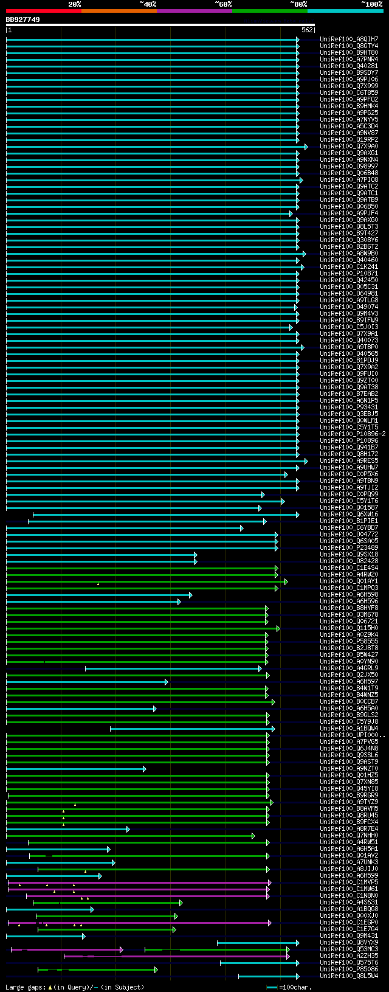Select the UniRef100_C1E4S4 label
This screenshot has width=389, height=992.
tap(349, 568)
